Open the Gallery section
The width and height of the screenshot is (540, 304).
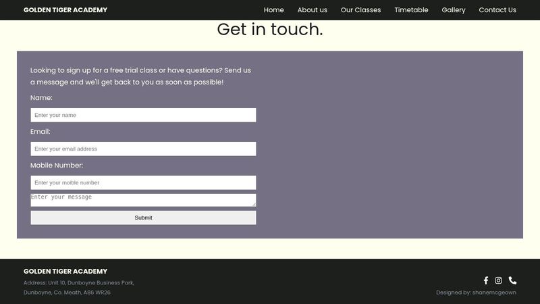[454, 10]
